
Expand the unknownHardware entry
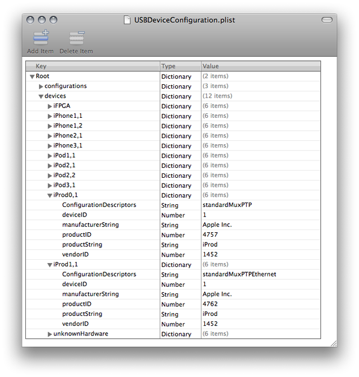click(x=50, y=334)
